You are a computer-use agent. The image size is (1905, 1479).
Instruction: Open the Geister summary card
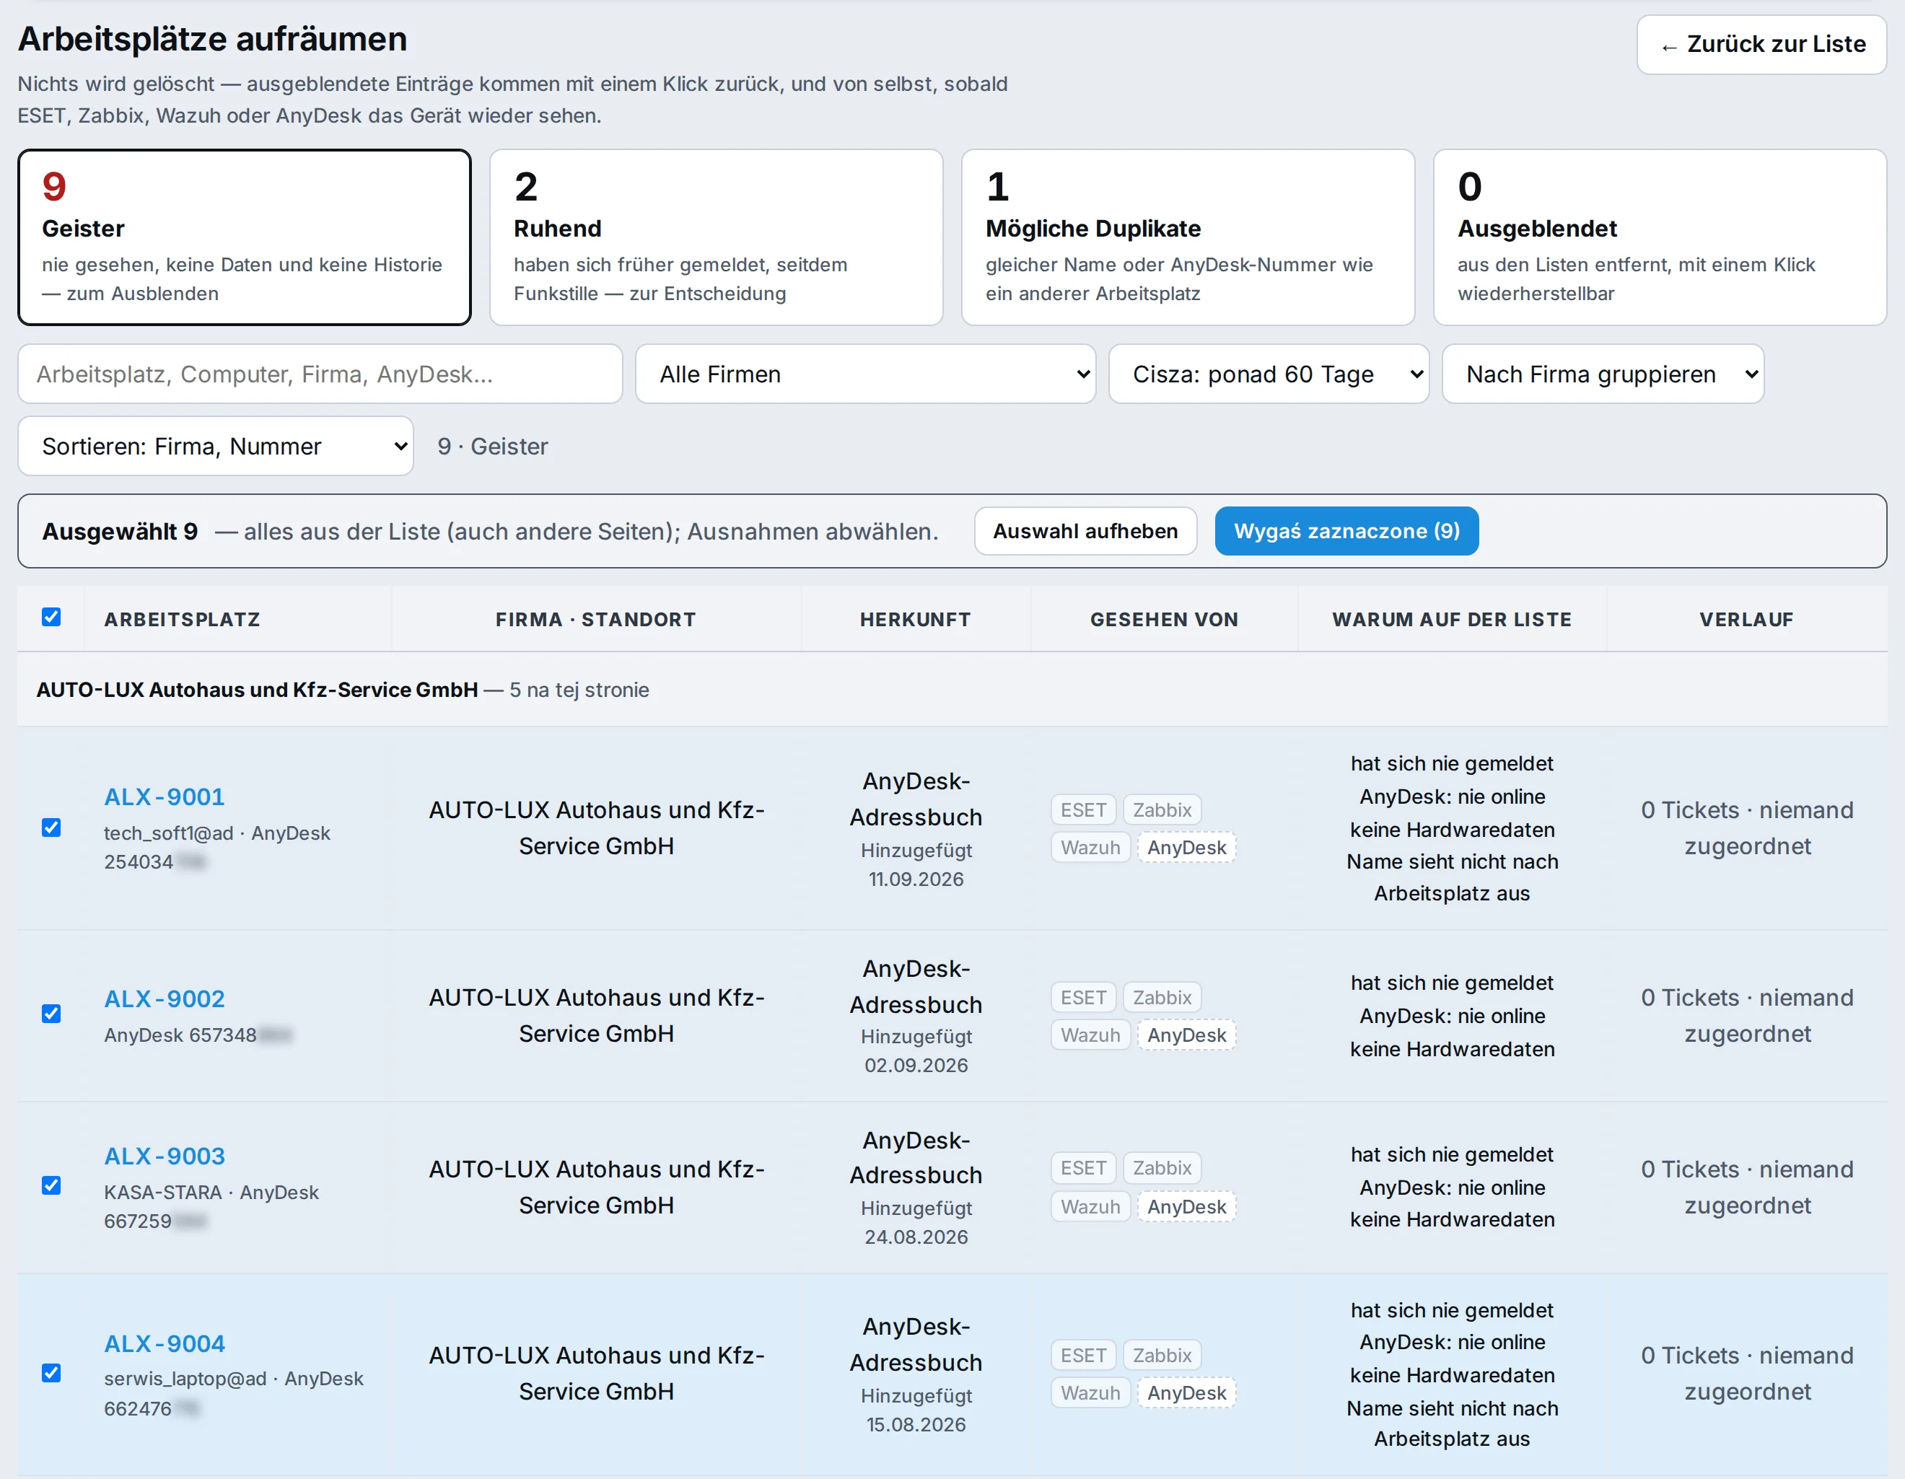point(244,237)
